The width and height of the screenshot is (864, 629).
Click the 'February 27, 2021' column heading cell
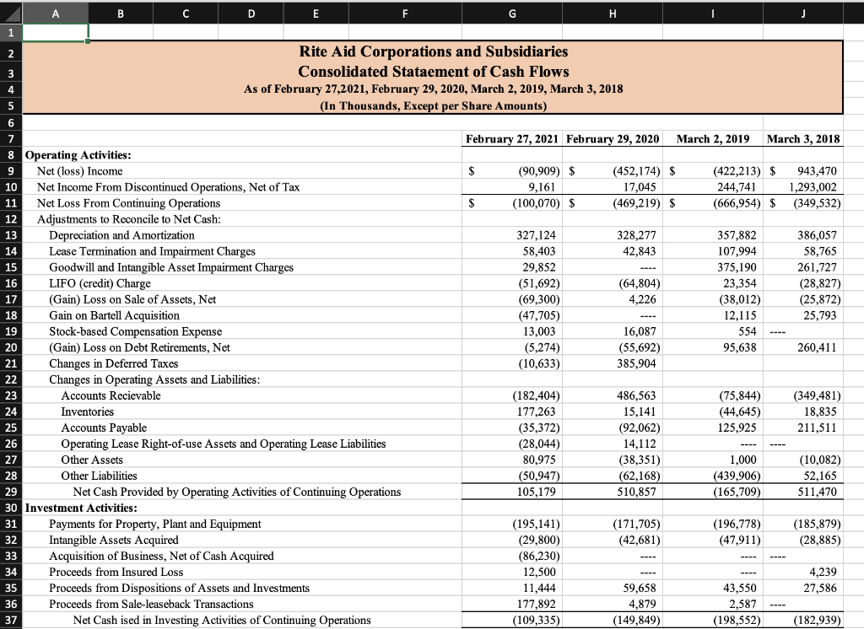[511, 139]
